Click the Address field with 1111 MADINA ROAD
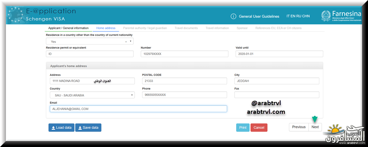The height and width of the screenshot is (147, 368). coord(92,81)
